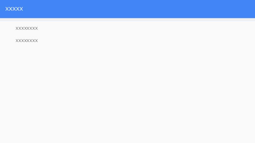Highlight the second XXXXXXXX text label

pyautogui.click(x=27, y=41)
